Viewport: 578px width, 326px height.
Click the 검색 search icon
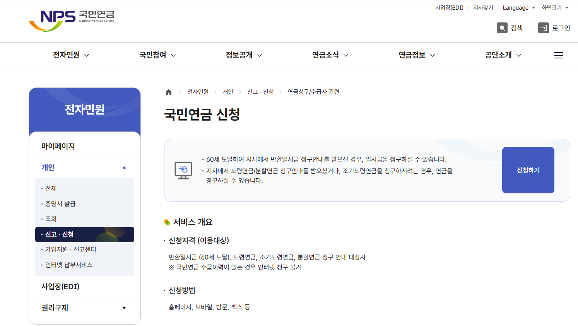pyautogui.click(x=502, y=27)
